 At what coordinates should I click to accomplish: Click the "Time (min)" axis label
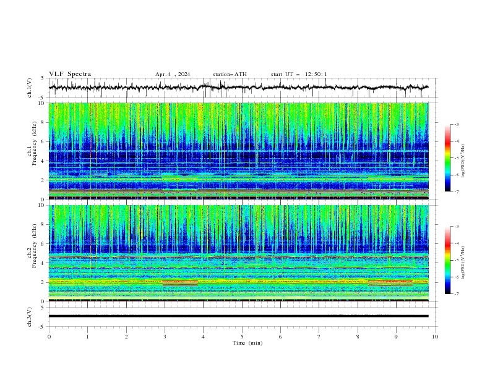247,343
